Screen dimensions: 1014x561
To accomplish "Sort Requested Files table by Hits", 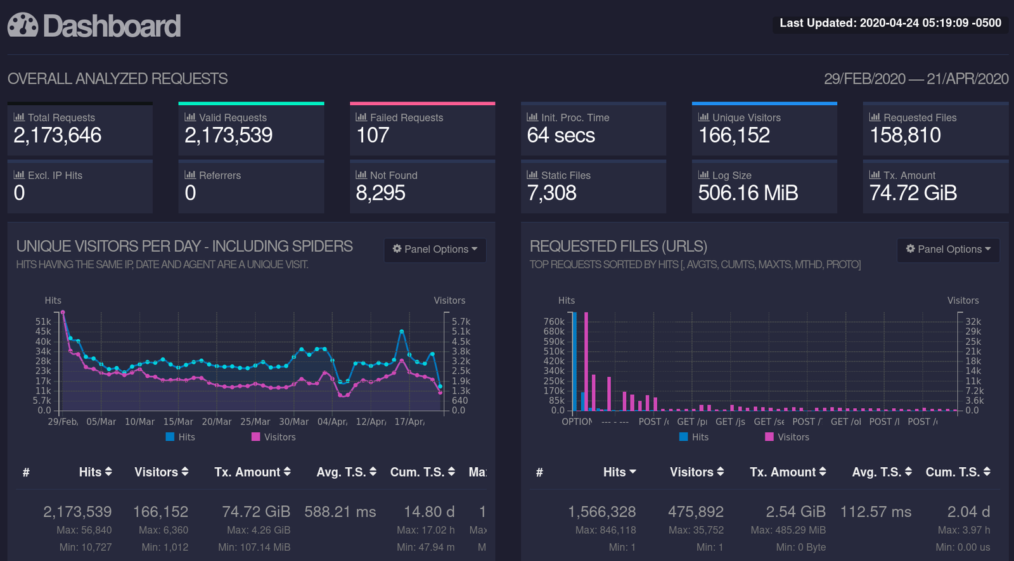I will coord(619,472).
